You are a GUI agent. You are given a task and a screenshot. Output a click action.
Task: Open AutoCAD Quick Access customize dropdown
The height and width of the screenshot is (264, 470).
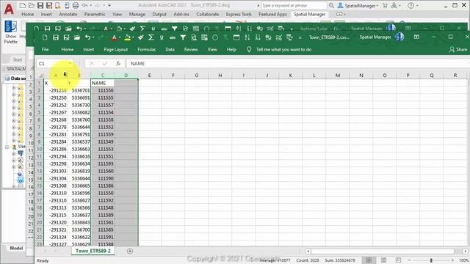pos(109,5)
